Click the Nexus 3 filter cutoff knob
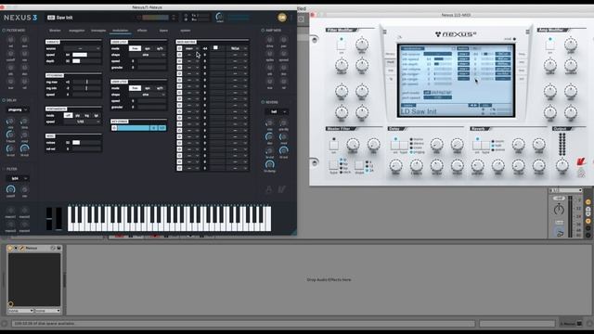Image resolution: width=594 pixels, height=334 pixels. click(10, 189)
